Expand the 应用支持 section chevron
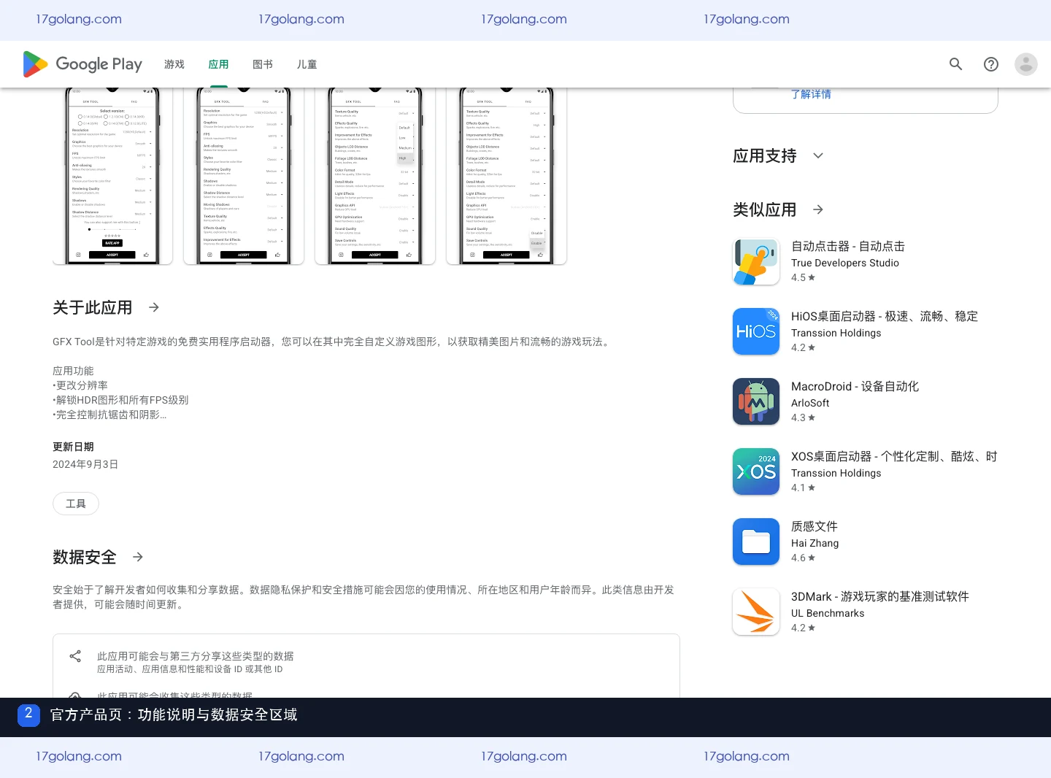1051x778 pixels. tap(818, 155)
